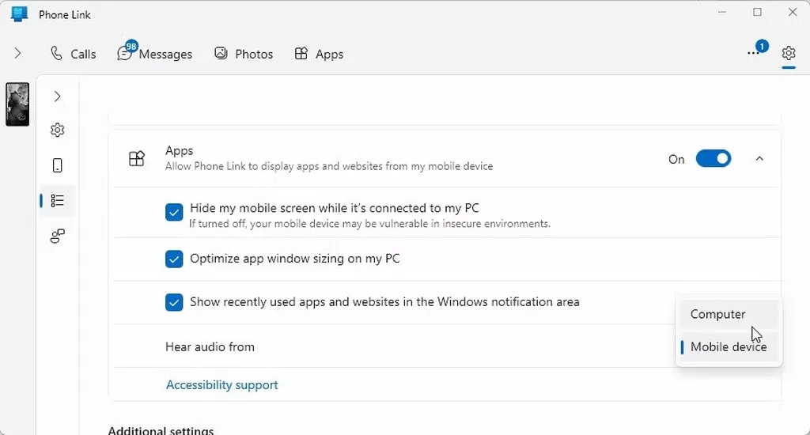This screenshot has height=435, width=810.
Task: Select the sidebar gear settings icon
Action: click(x=57, y=130)
